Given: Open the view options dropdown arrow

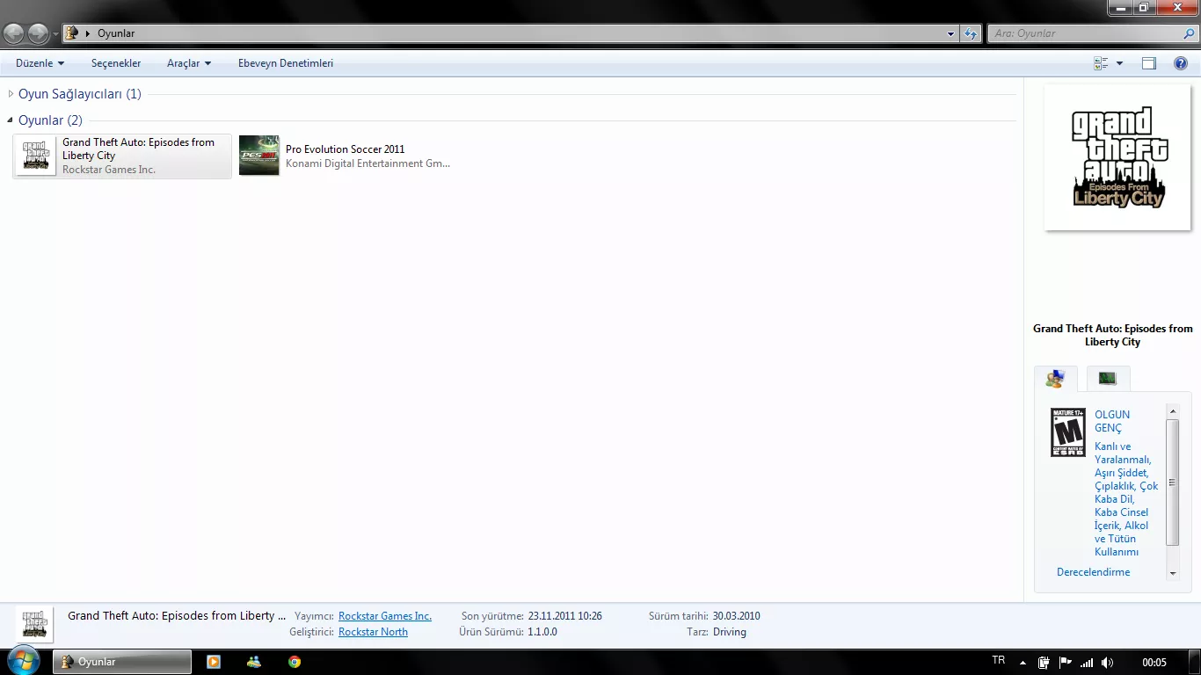Looking at the screenshot, I should tap(1119, 63).
